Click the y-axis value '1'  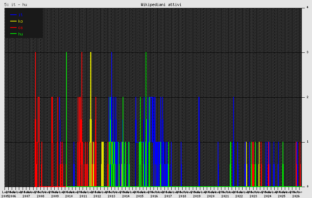click(307, 142)
